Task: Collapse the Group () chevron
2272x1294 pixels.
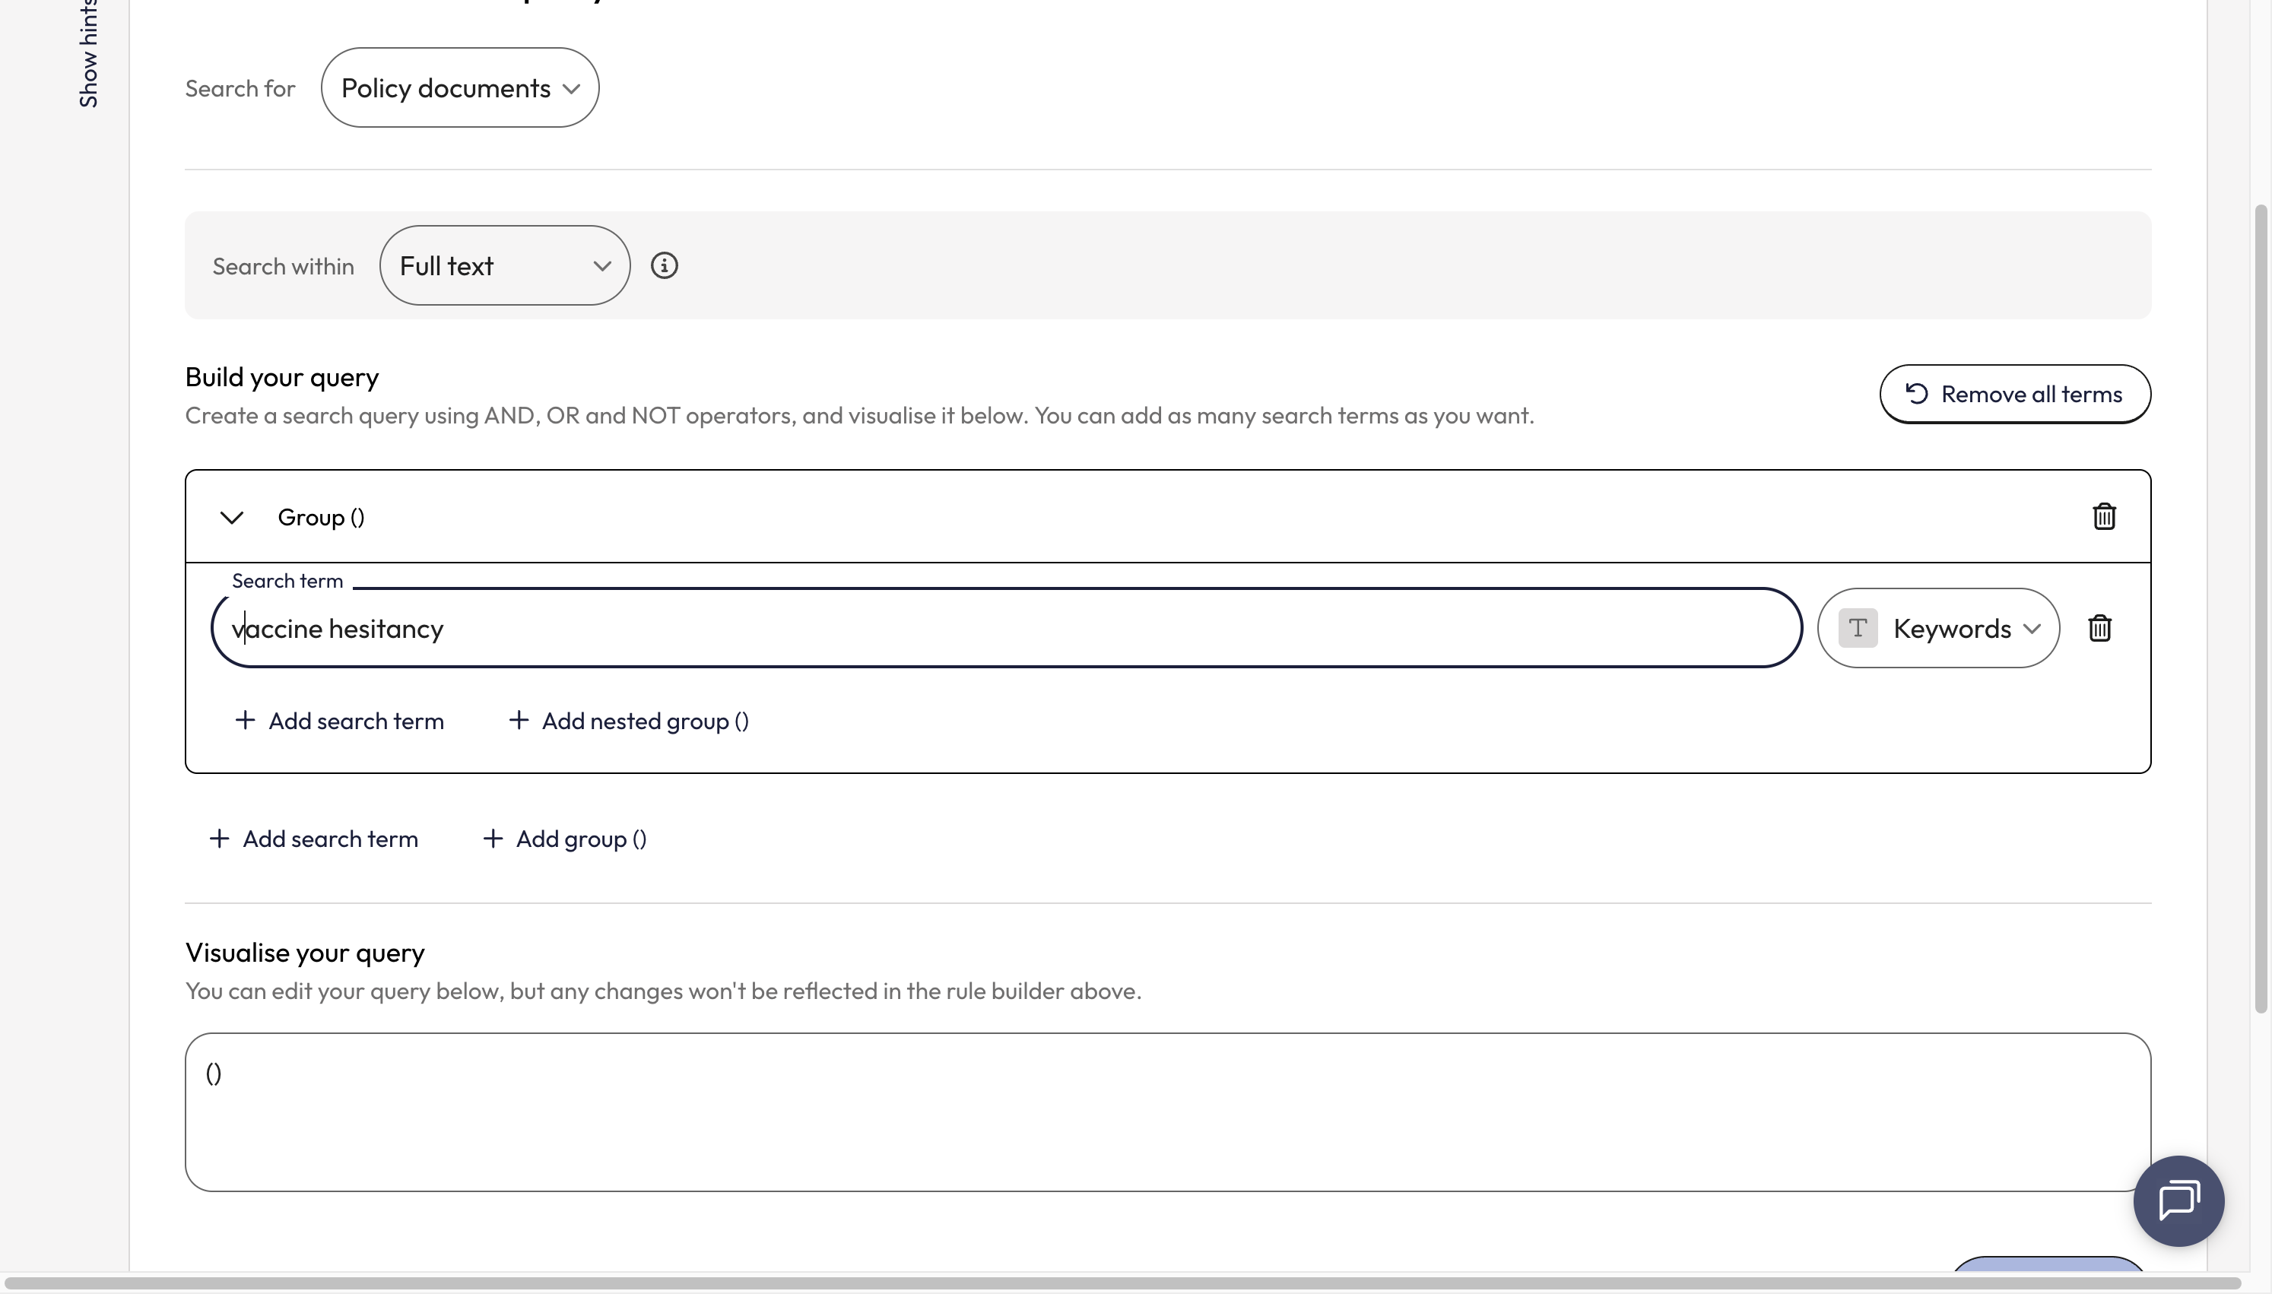Action: [232, 517]
